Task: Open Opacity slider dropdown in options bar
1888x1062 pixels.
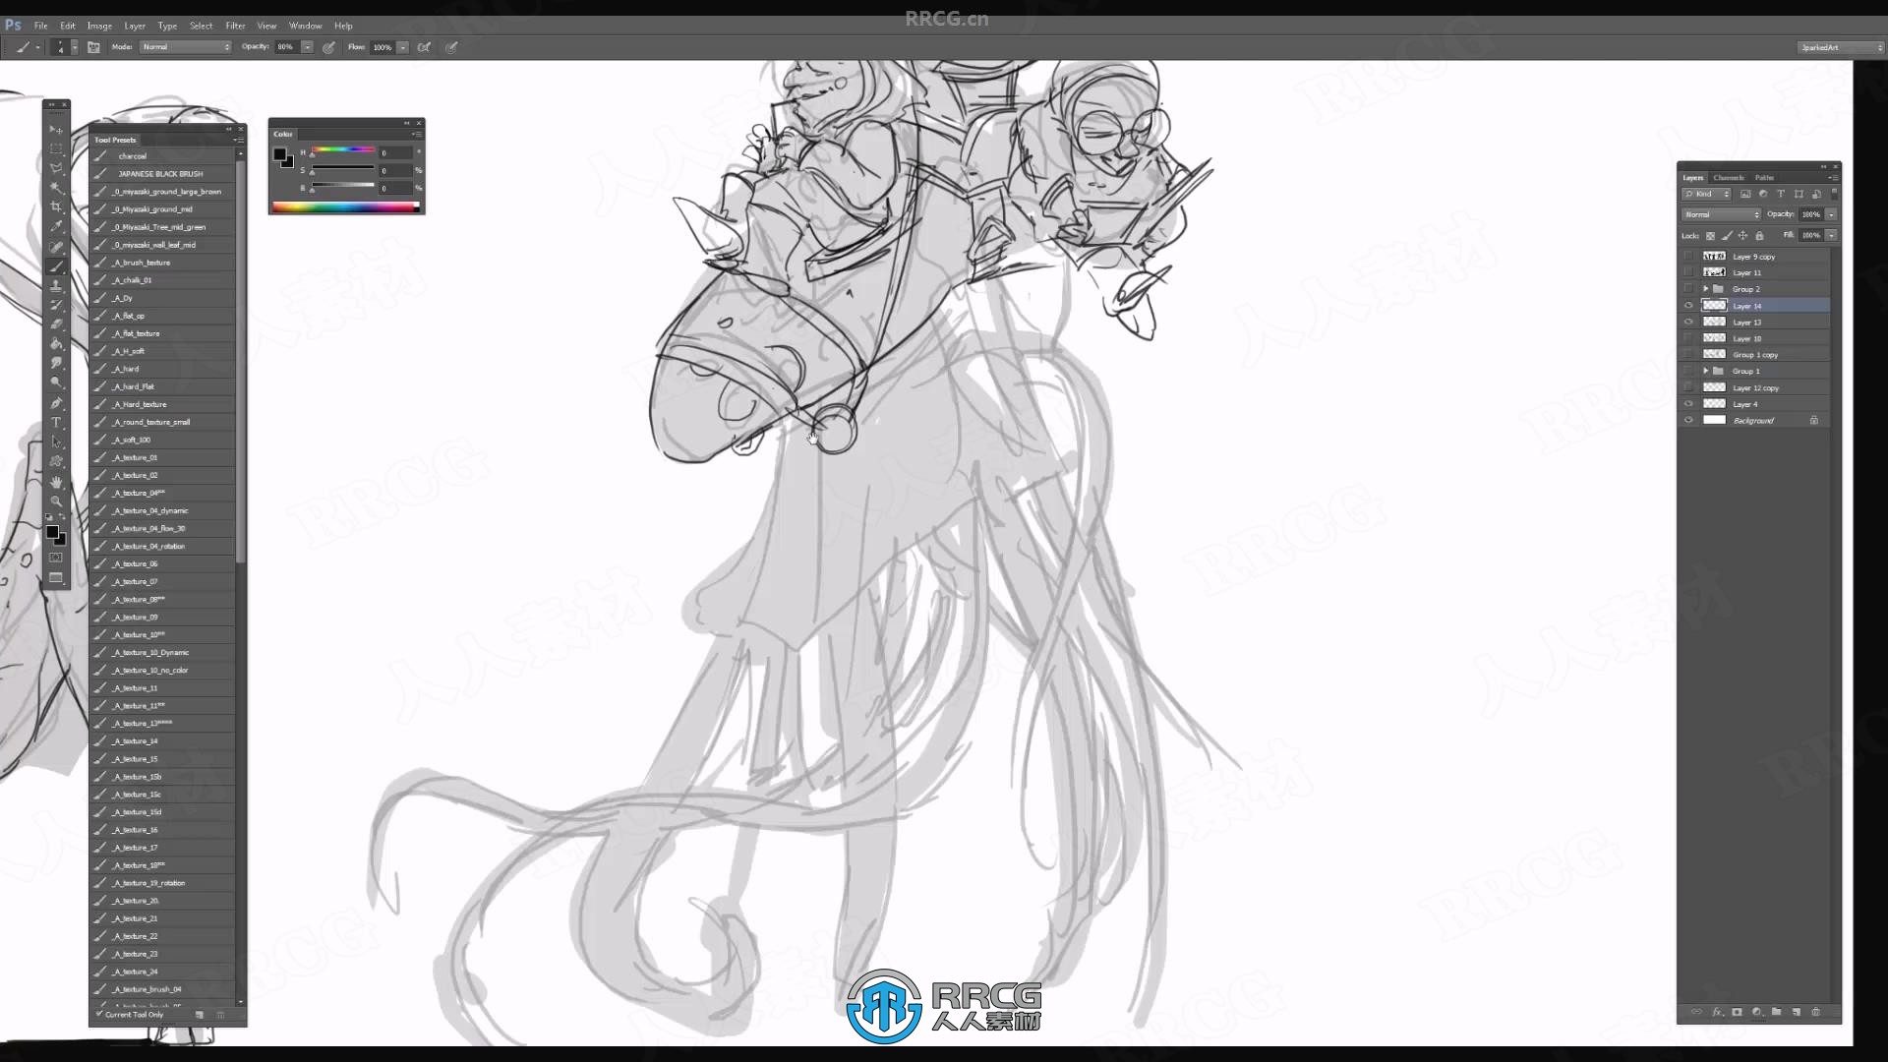Action: (307, 47)
